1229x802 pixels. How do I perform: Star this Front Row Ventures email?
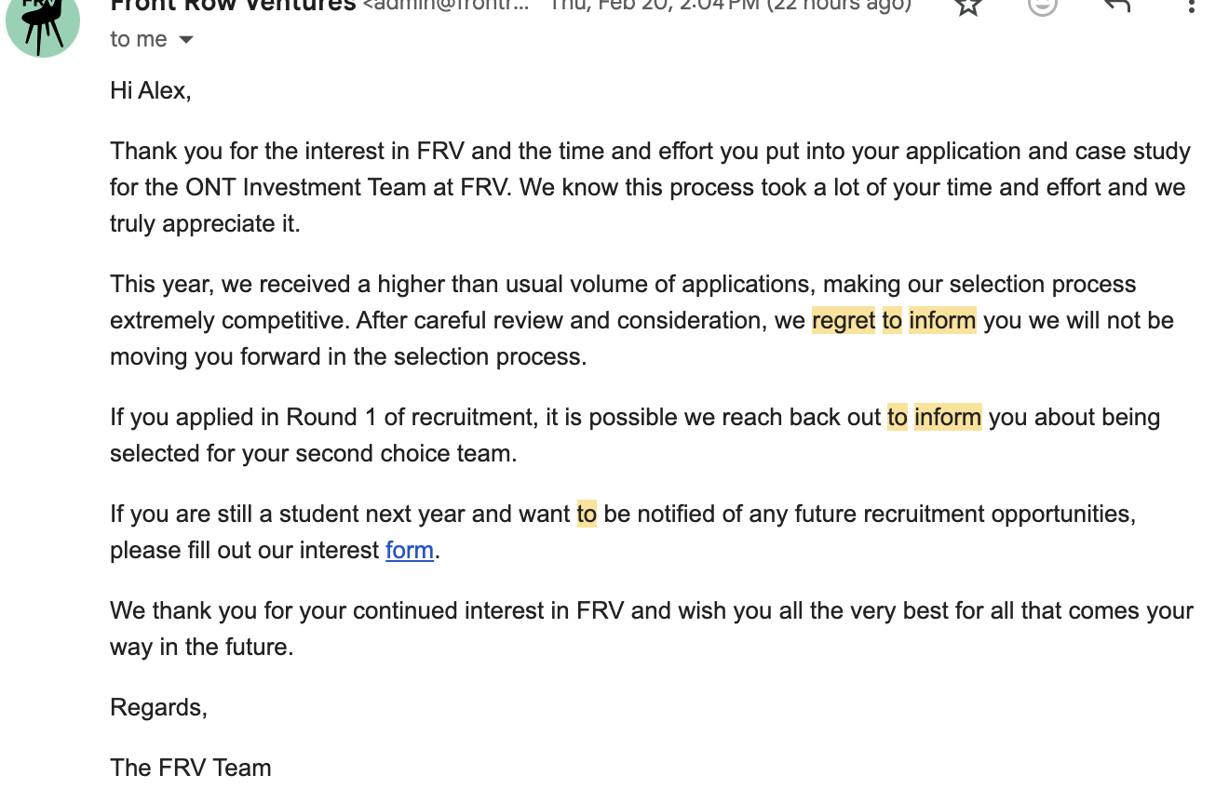point(969,6)
